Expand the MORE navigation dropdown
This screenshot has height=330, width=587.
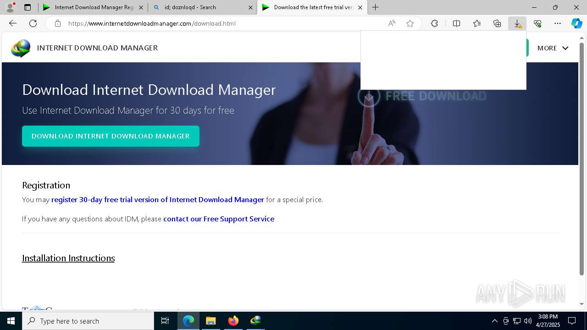pos(553,48)
